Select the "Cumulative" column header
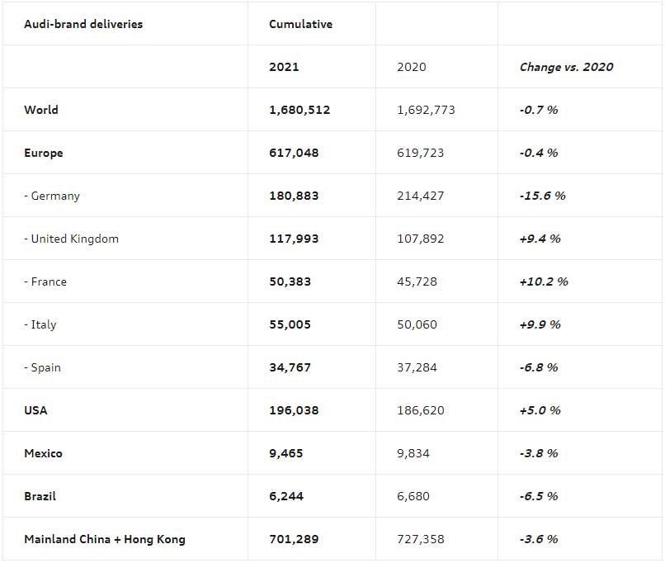Viewport: 665px width, 563px height. pos(300,24)
